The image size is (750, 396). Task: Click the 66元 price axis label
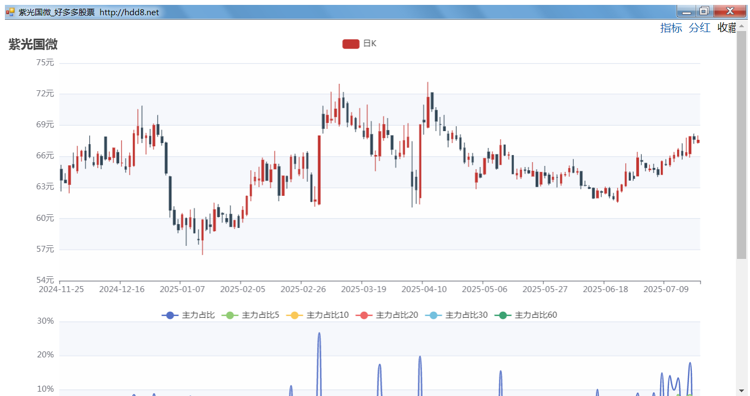coord(45,156)
